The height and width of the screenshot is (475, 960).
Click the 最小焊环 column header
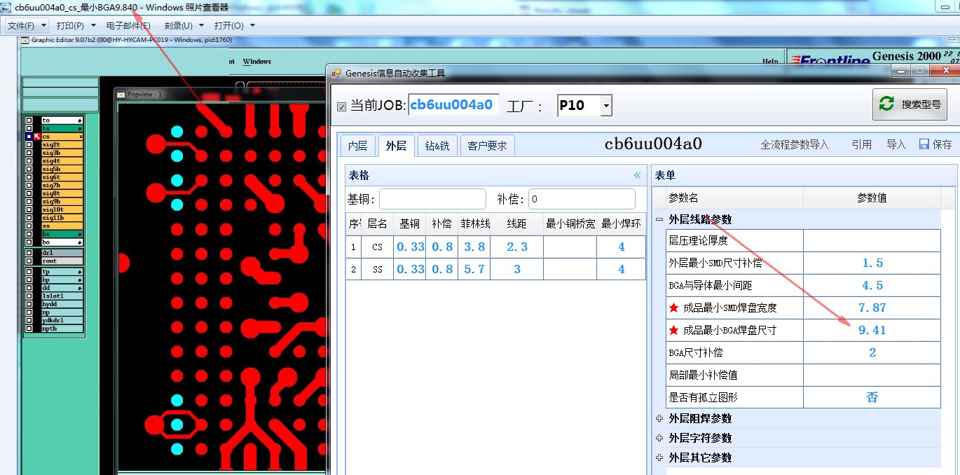coord(622,224)
